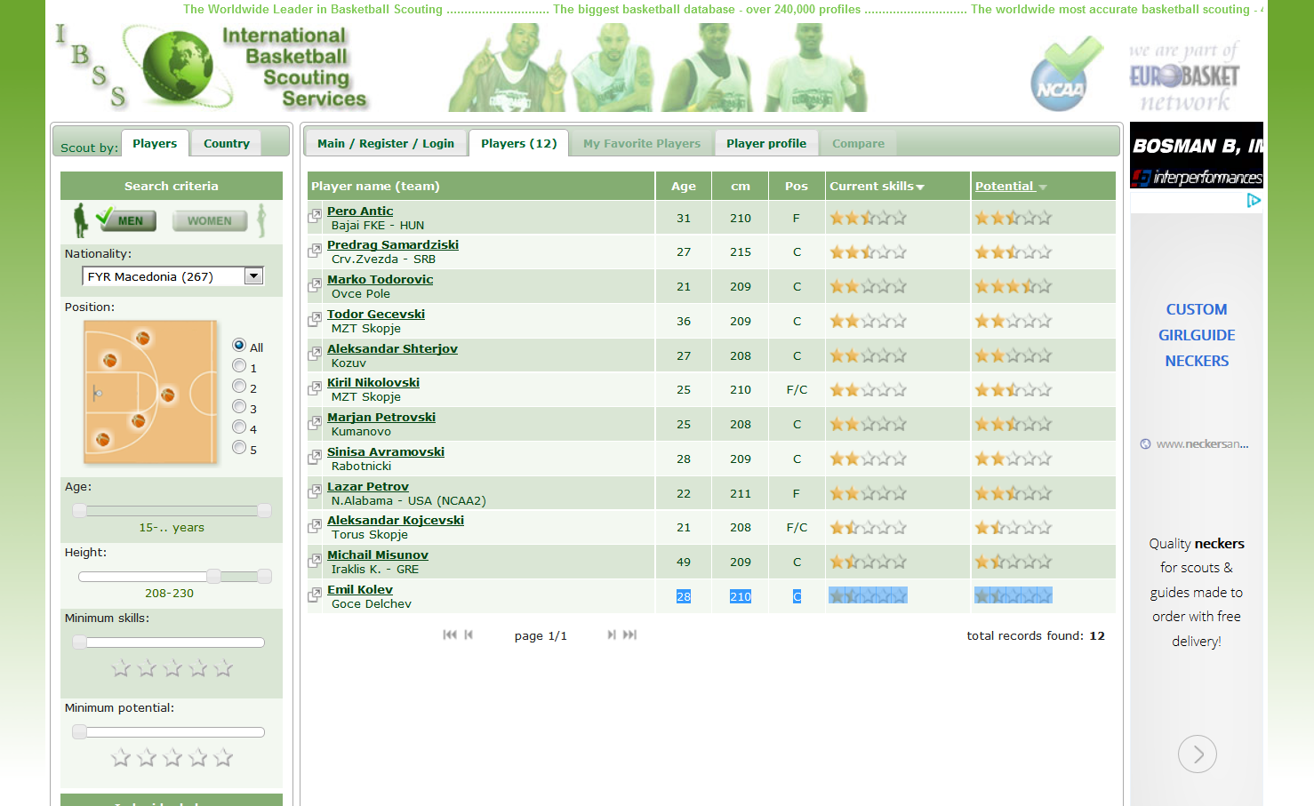Select the All positions radio button
Screen dimensions: 1314x806
pos(239,345)
